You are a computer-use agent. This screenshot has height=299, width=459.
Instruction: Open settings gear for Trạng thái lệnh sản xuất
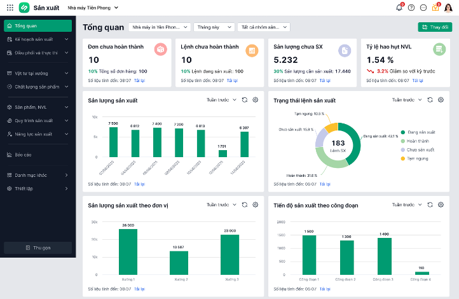click(x=441, y=100)
